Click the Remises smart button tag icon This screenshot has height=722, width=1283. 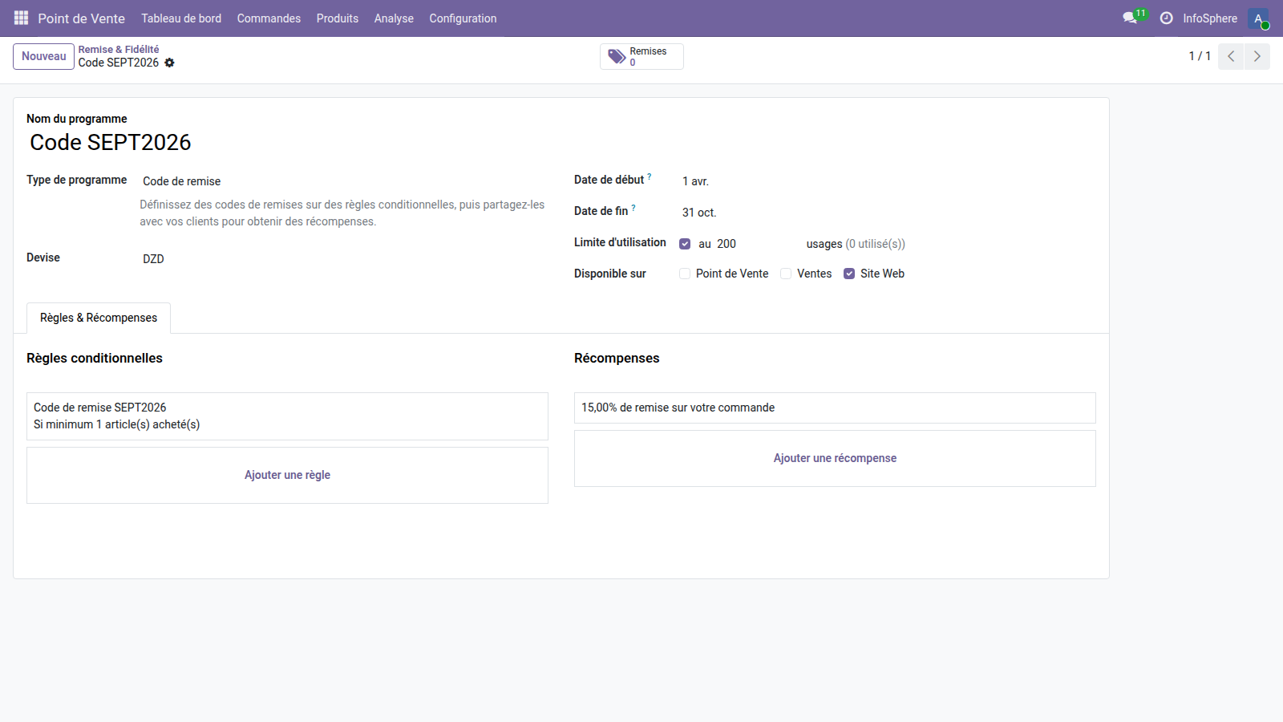[x=617, y=56]
